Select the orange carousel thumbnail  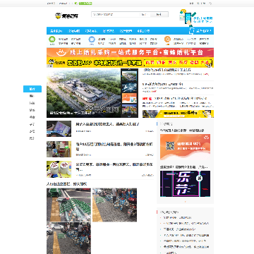point(129,98)
